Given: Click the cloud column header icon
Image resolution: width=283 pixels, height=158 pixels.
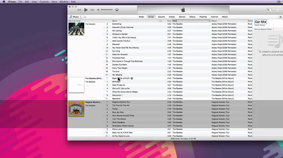Looking at the screenshot, I should pos(160,21).
